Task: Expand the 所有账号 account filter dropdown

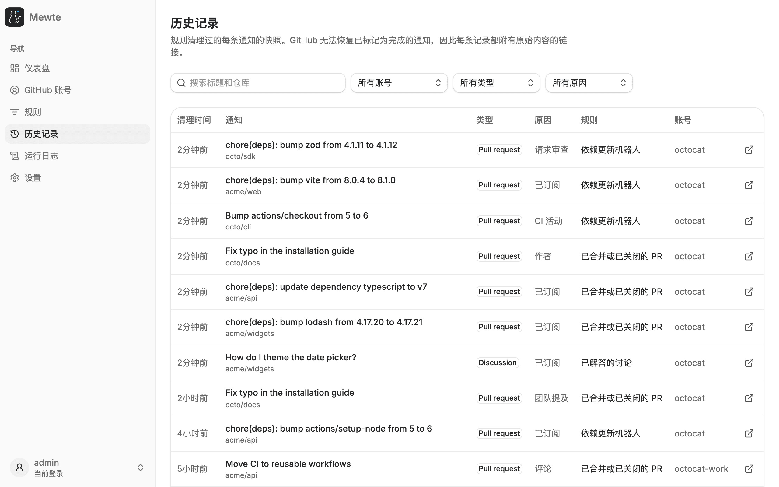Action: pyautogui.click(x=399, y=83)
